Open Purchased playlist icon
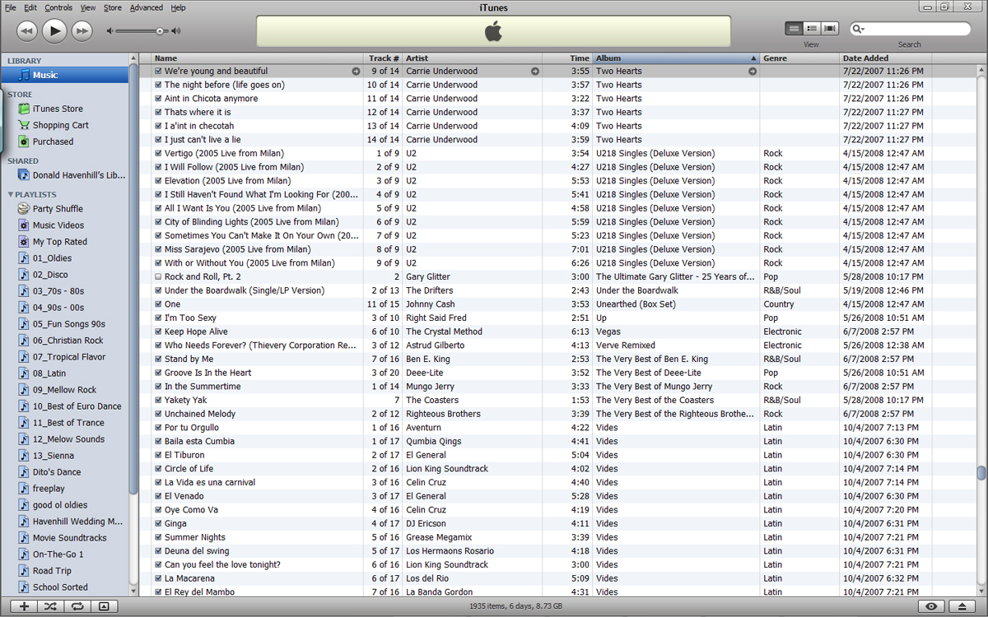This screenshot has height=617, width=988. (x=24, y=141)
